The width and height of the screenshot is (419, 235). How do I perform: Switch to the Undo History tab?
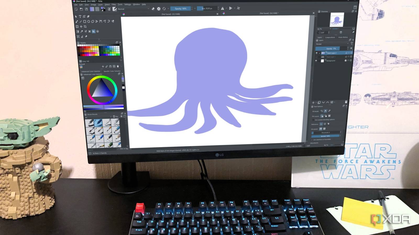343,37
